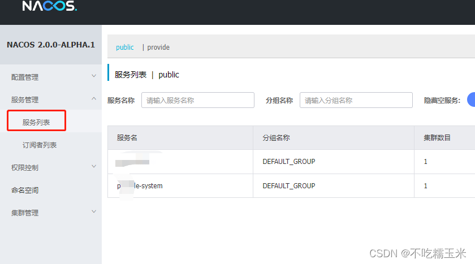Screen dimensions: 475x264
Task: Open 服务管理 in the sidebar
Action: click(x=25, y=99)
